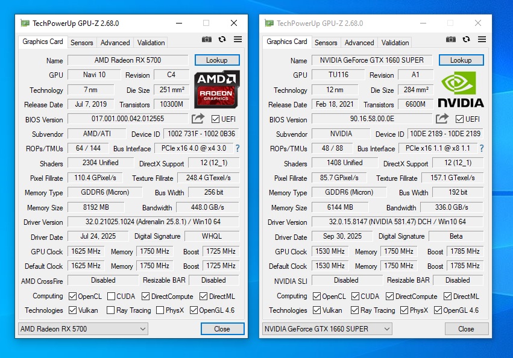This screenshot has height=358, width=513.
Task: Toggle CUDA checkbox in NVIDIA GeForce window
Action: point(355,296)
